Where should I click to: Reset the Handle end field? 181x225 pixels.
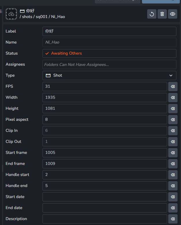(x=173, y=186)
